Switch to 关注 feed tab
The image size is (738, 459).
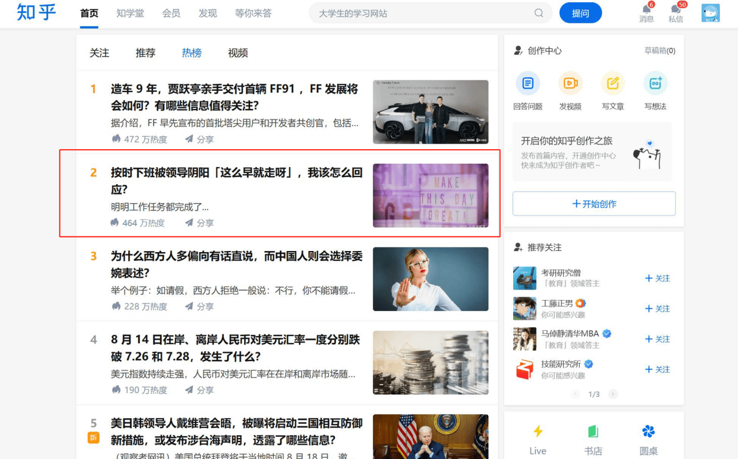coord(99,53)
